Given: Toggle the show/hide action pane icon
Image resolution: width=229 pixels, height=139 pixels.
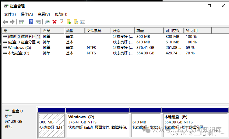Looking at the screenshot, I should tap(38, 22).
